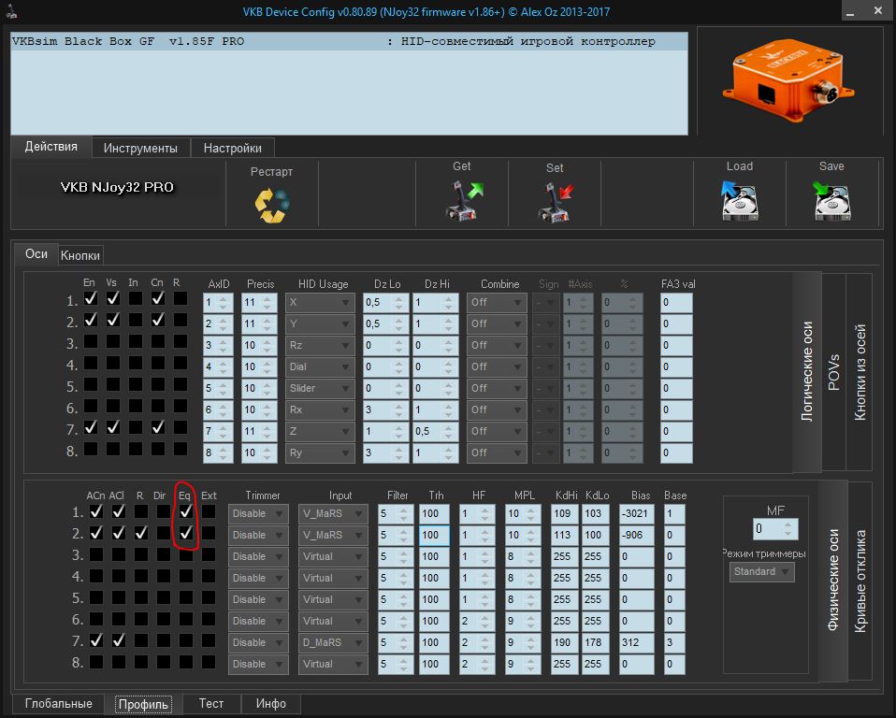Open the Кнопки из осей vertical tab
Viewport: 896px width, 718px height.
tap(860, 372)
